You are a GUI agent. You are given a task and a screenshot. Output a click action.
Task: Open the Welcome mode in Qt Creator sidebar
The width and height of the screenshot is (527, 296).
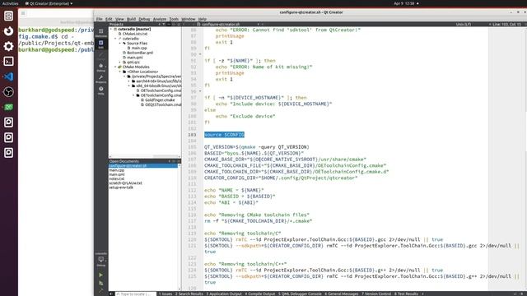point(100,33)
